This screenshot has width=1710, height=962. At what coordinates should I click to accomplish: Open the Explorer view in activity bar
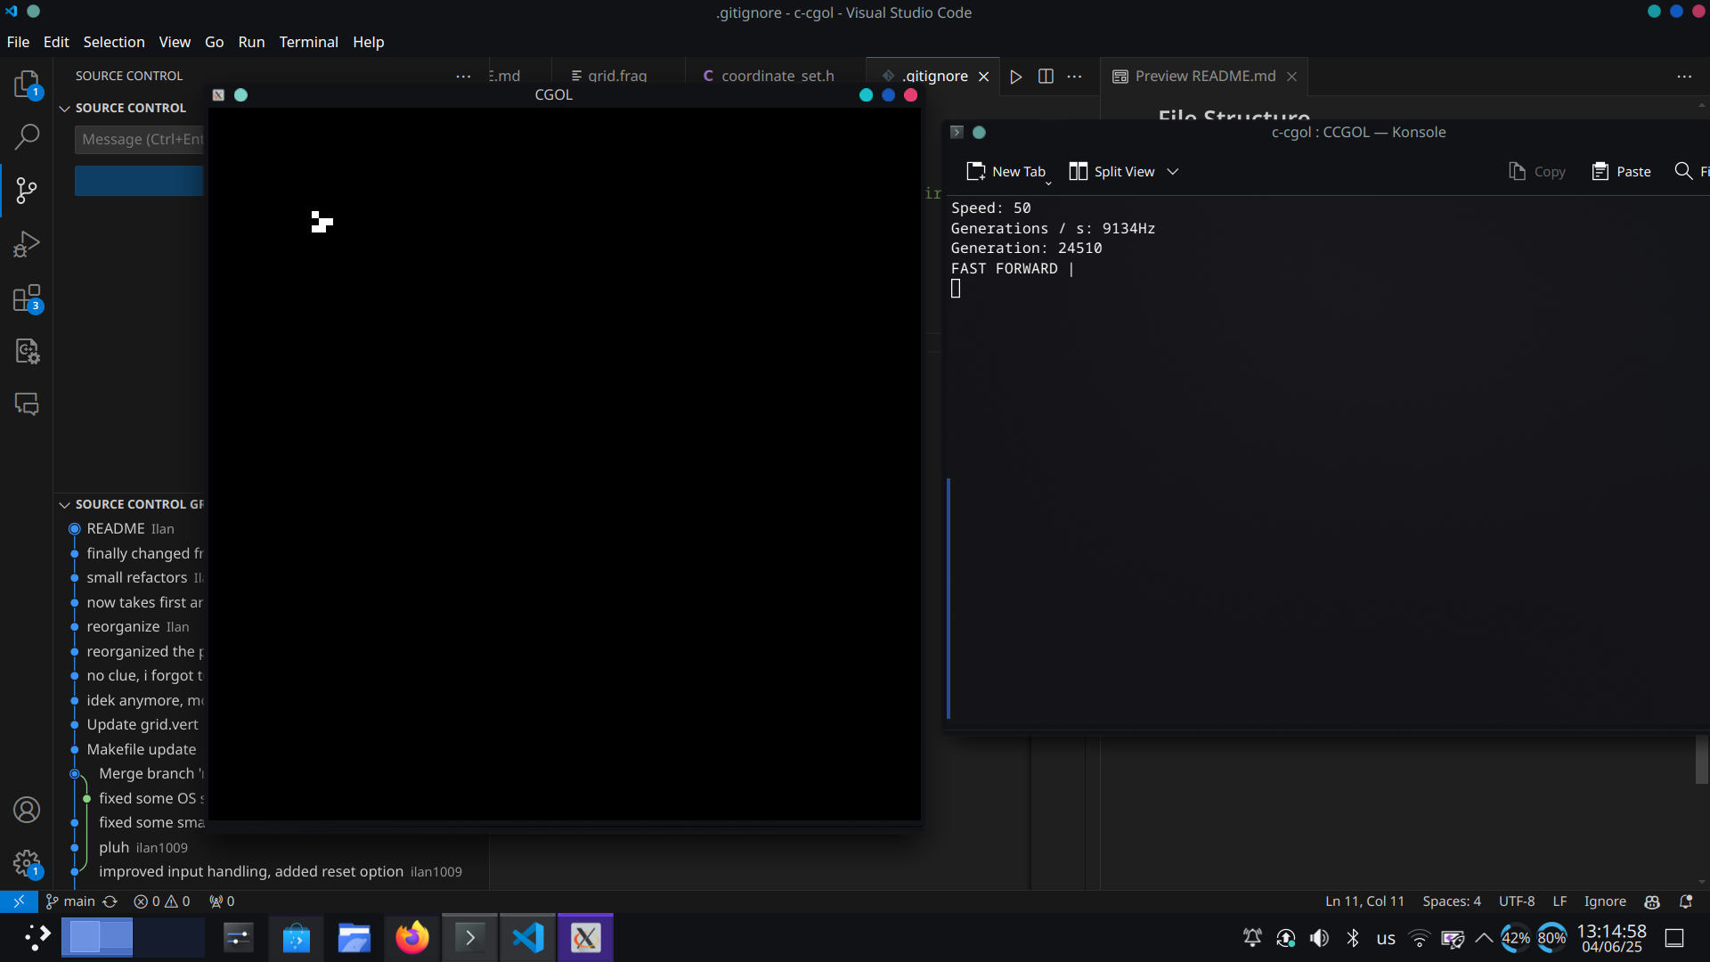(x=27, y=85)
